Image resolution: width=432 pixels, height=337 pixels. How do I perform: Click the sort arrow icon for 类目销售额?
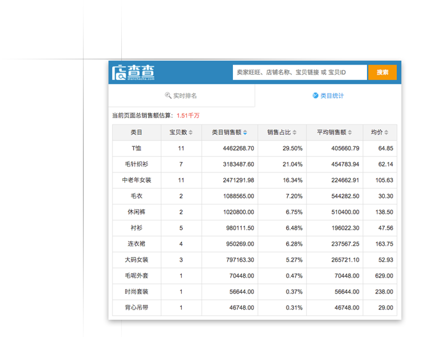(x=245, y=133)
